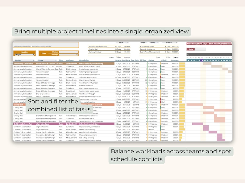This screenshot has width=245, height=183.
Task: Click the Class column header
Action: click(x=61, y=60)
